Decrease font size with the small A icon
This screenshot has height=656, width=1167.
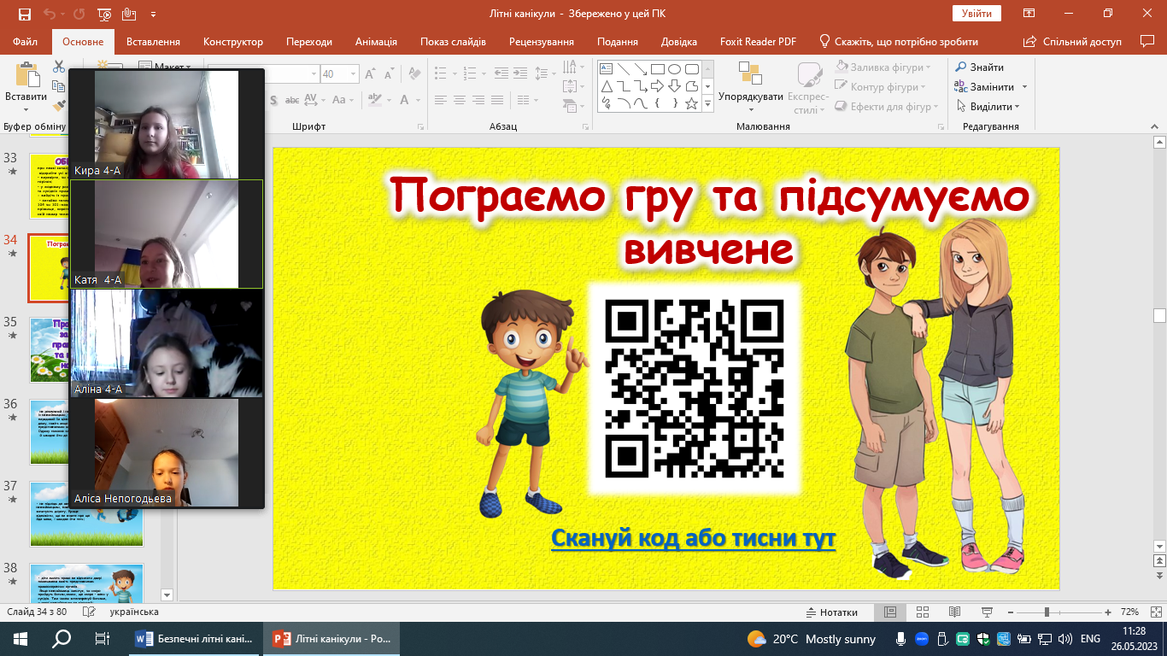coord(390,74)
